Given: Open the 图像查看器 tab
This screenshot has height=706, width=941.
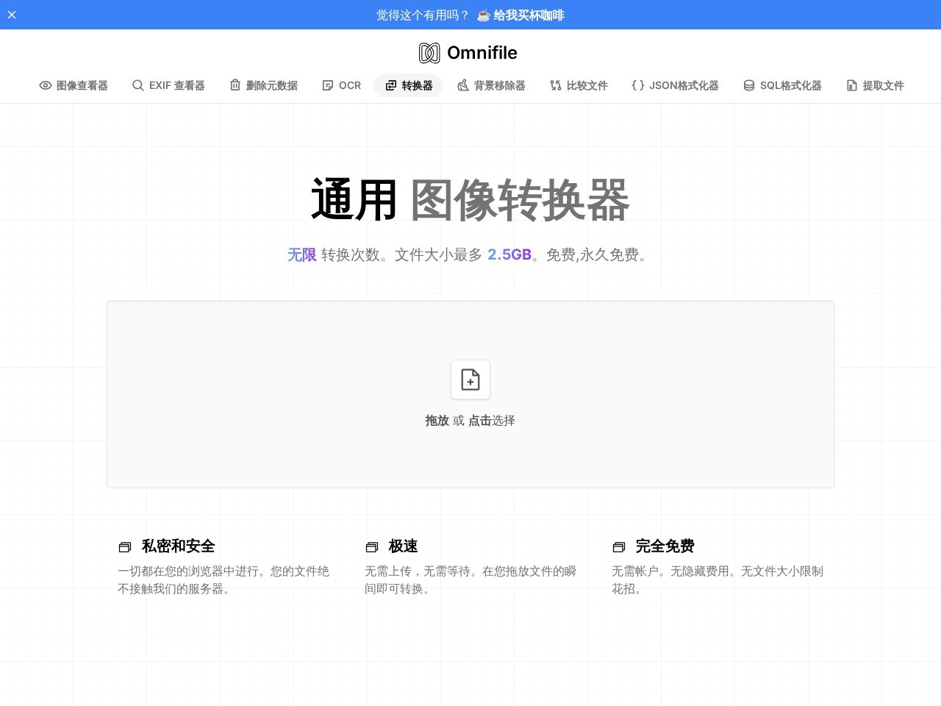Looking at the screenshot, I should click(x=74, y=85).
